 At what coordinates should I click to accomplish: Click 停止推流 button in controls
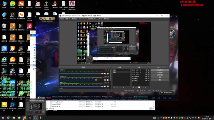coord(160,70)
